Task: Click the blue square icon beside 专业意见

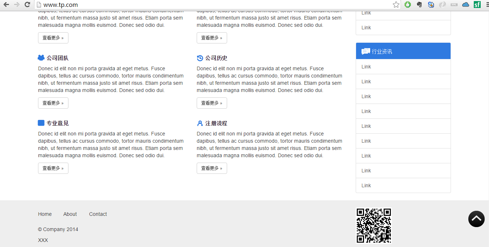Action: 41,123
